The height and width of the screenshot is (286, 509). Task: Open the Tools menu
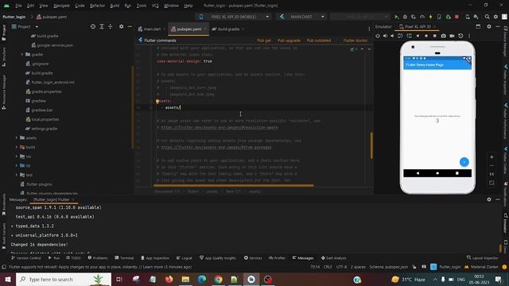tap(142, 6)
